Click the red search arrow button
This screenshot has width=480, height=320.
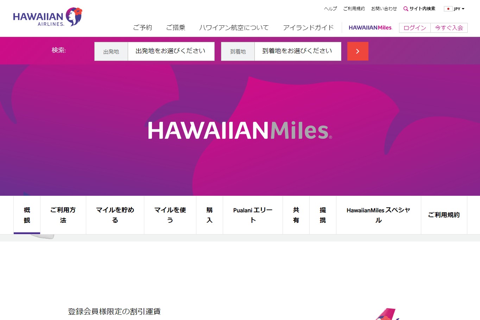tap(358, 51)
